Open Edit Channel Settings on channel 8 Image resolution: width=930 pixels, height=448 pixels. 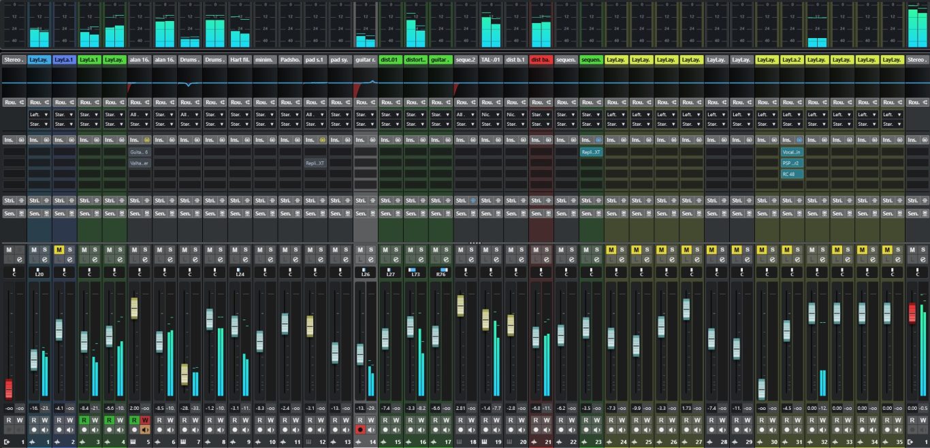point(220,260)
